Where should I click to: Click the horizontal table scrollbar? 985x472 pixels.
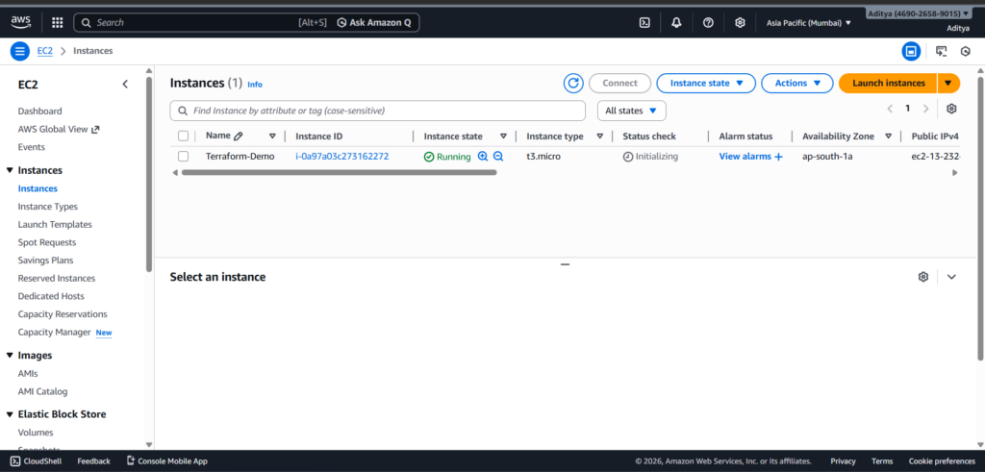339,173
